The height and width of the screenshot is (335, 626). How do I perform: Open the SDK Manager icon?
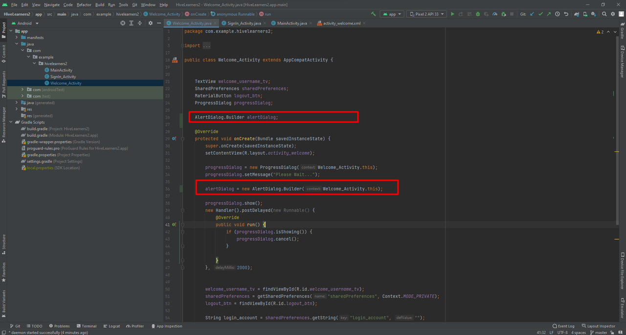pos(594,14)
